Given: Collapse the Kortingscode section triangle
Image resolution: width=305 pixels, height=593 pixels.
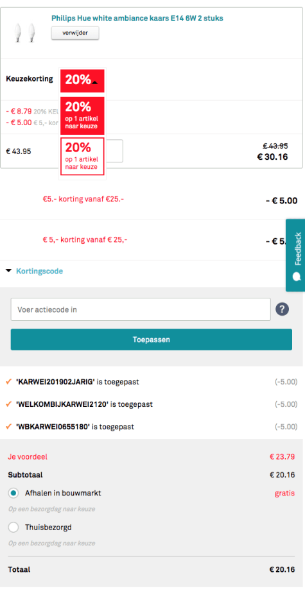Looking at the screenshot, I should coord(8,271).
